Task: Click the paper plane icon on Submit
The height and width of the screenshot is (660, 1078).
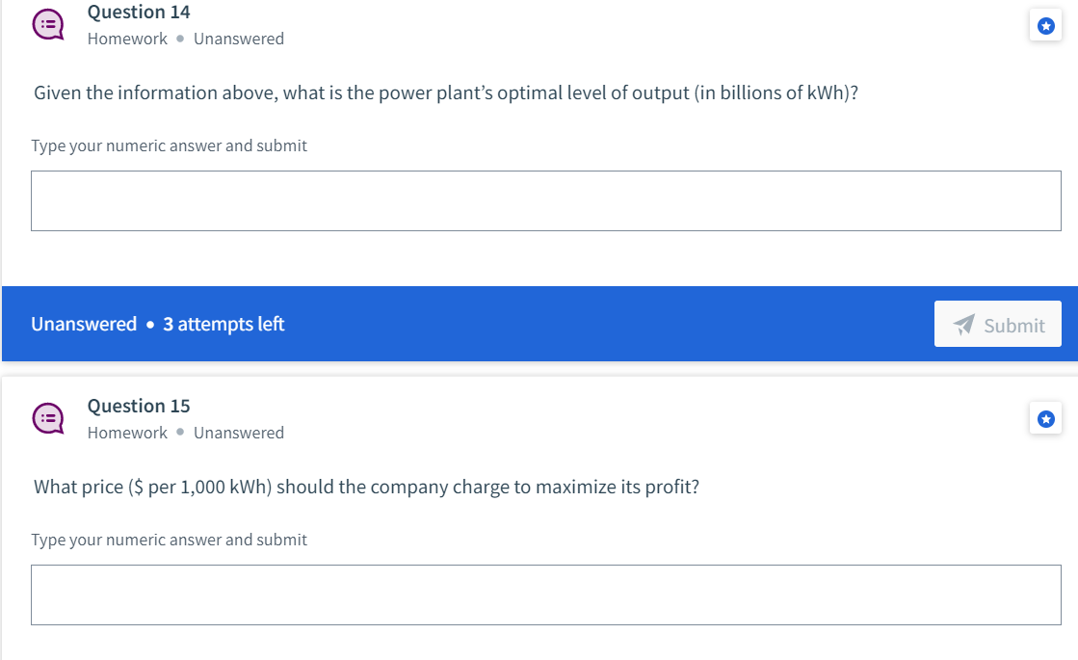Action: point(963,324)
